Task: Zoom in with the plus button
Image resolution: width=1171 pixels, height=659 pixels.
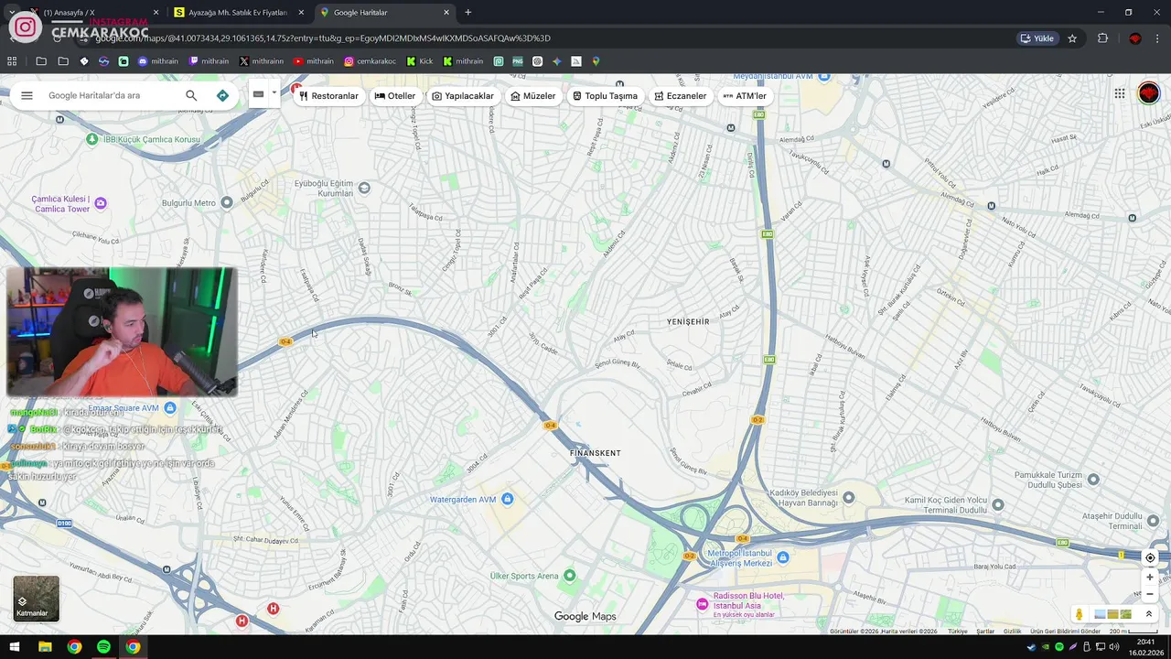Action: coord(1150,577)
